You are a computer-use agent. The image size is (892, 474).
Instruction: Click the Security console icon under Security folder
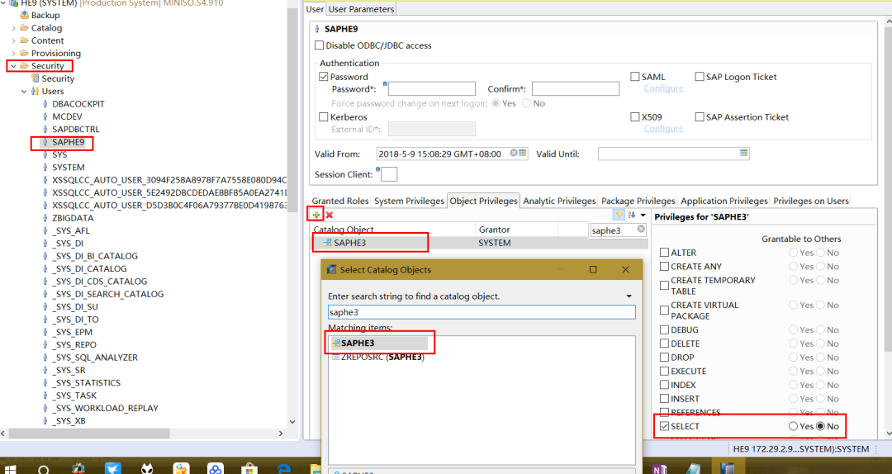click(36, 78)
